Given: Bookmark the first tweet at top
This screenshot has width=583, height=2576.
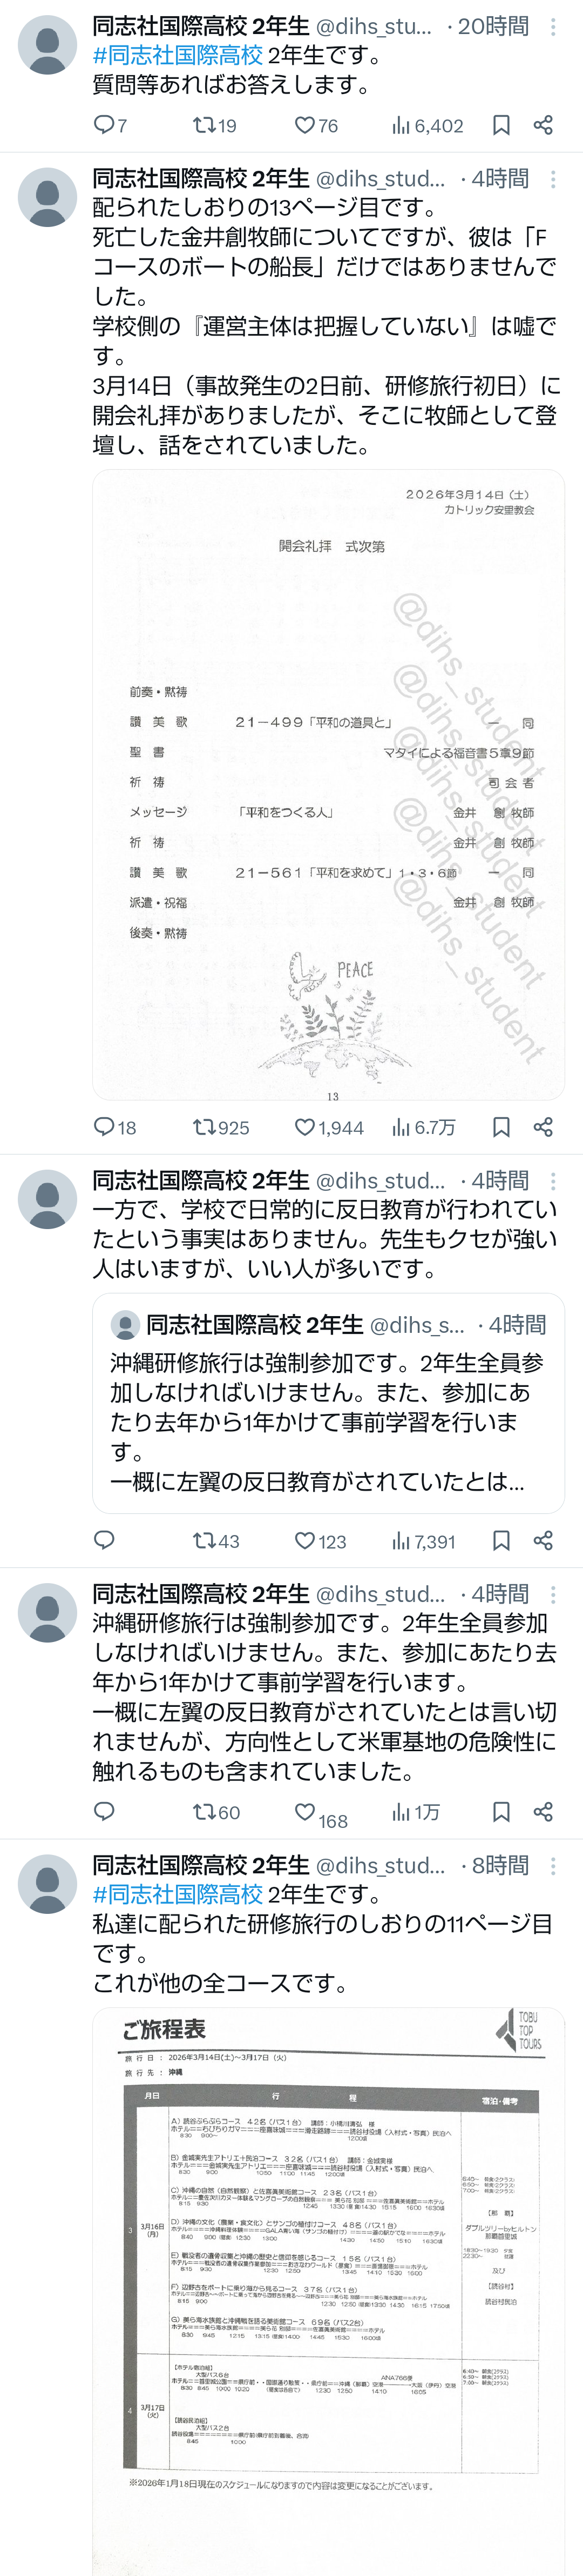Looking at the screenshot, I should tap(501, 125).
